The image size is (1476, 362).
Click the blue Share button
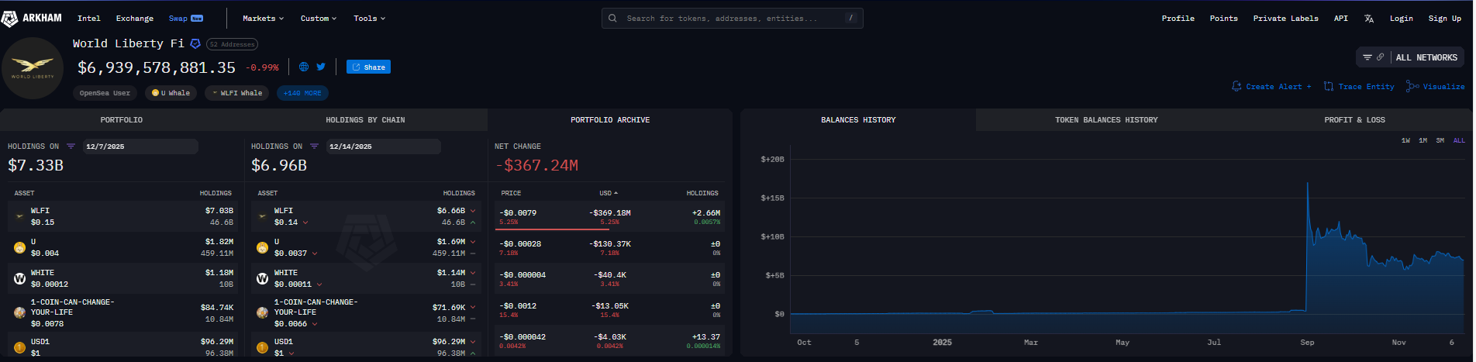(x=368, y=67)
